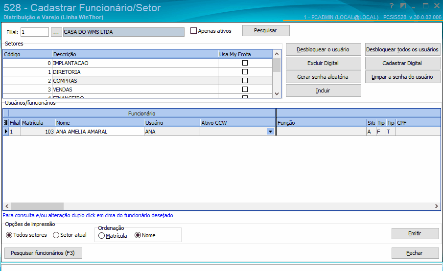Screen dimensions: 443x271
Task: Click the Incluir button
Action: 323,90
